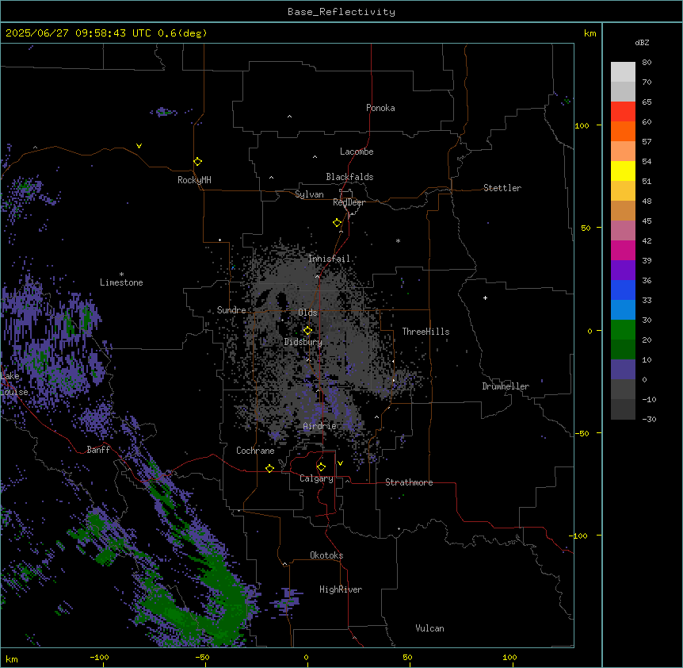Click the yellow diamond marker beside Cochrane
The width and height of the screenshot is (683, 668).
pos(269,468)
